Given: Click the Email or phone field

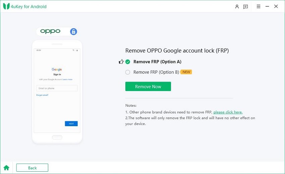Looking at the screenshot, I should click(x=57, y=88).
